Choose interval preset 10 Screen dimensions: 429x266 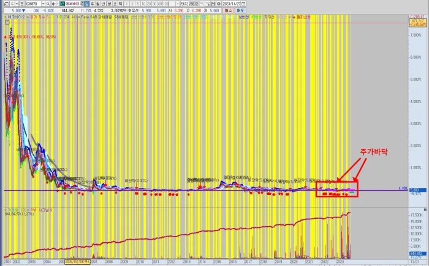tap(143, 4)
